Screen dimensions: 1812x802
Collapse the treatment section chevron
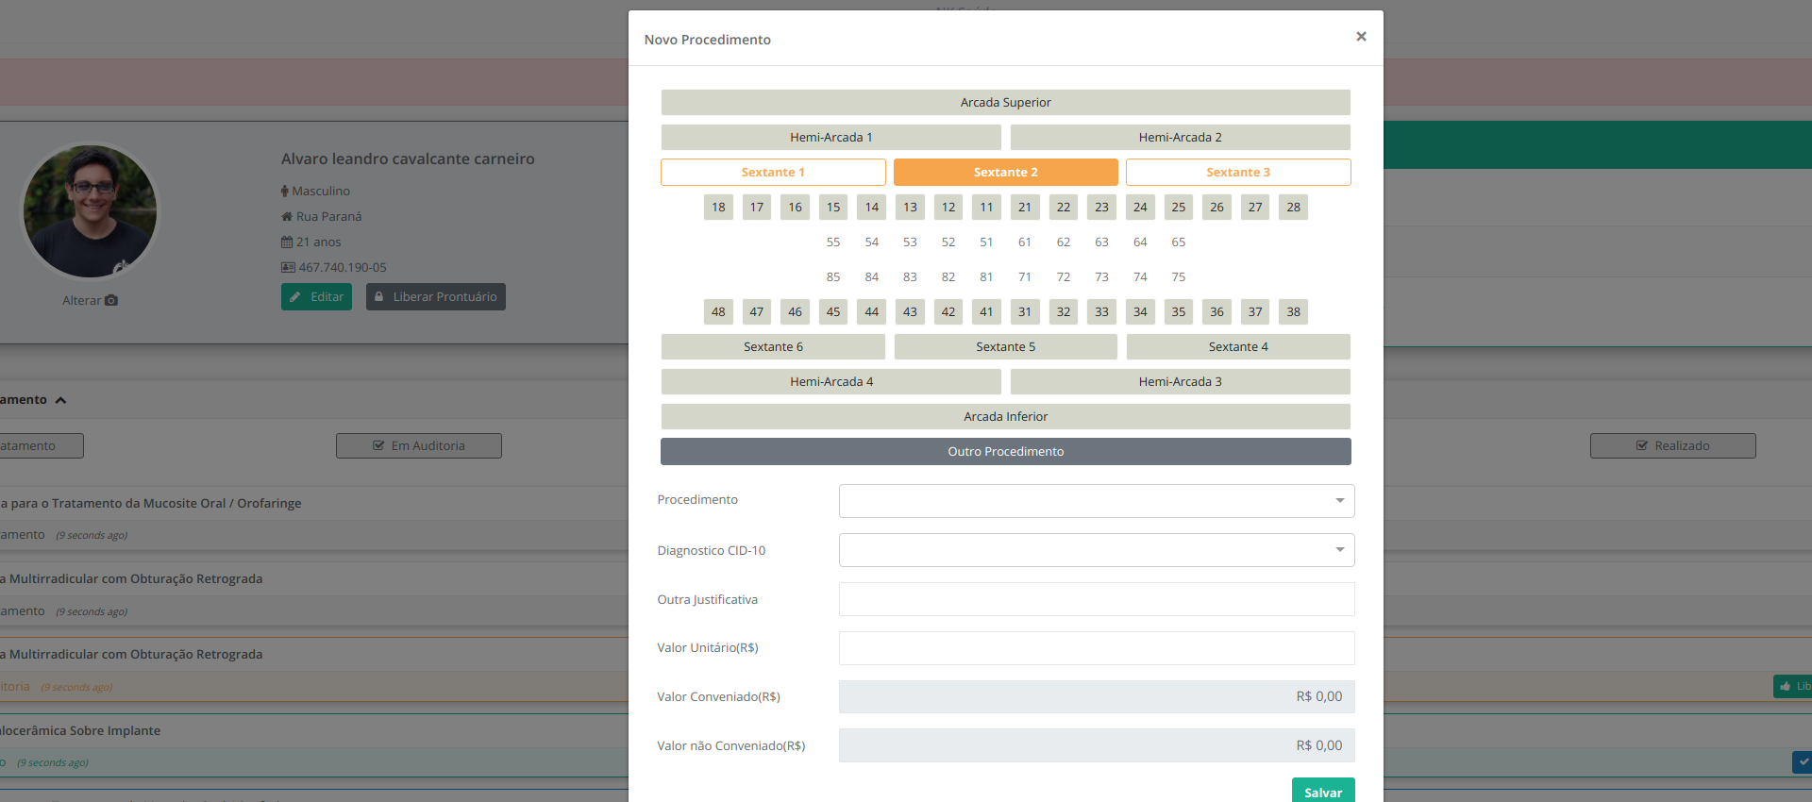60,400
